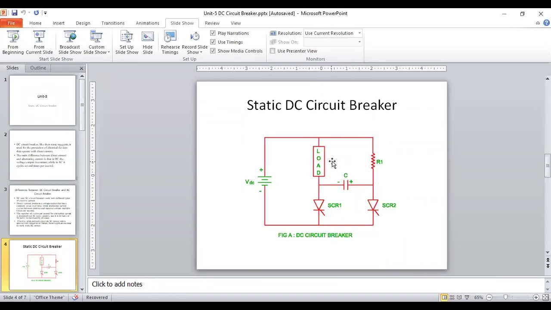Select slide 2 thumbnail
This screenshot has width=551, height=310.
click(x=43, y=155)
